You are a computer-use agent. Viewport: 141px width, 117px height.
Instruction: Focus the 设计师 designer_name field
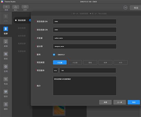[x=85, y=46]
